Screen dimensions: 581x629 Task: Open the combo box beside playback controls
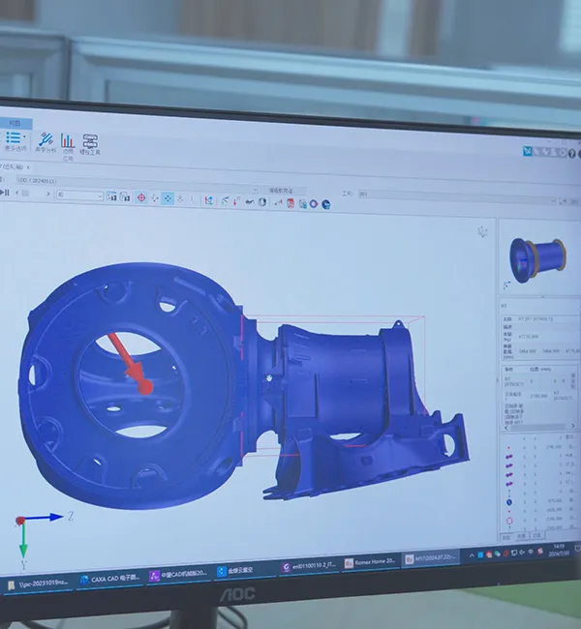tap(79, 195)
